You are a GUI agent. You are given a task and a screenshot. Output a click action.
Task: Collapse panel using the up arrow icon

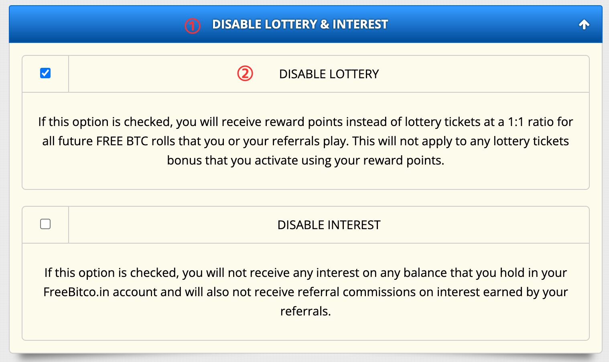click(x=584, y=25)
